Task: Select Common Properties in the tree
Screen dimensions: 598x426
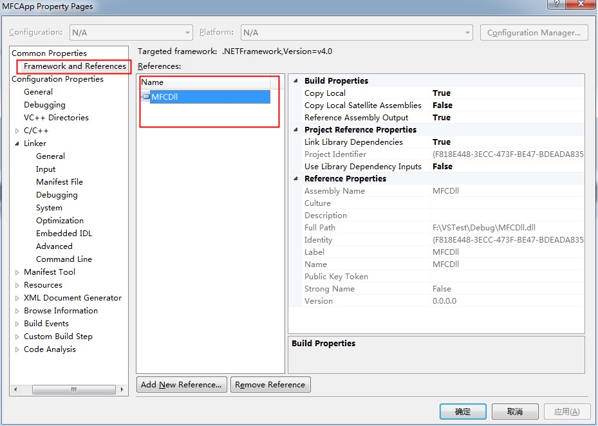Action: coord(49,53)
